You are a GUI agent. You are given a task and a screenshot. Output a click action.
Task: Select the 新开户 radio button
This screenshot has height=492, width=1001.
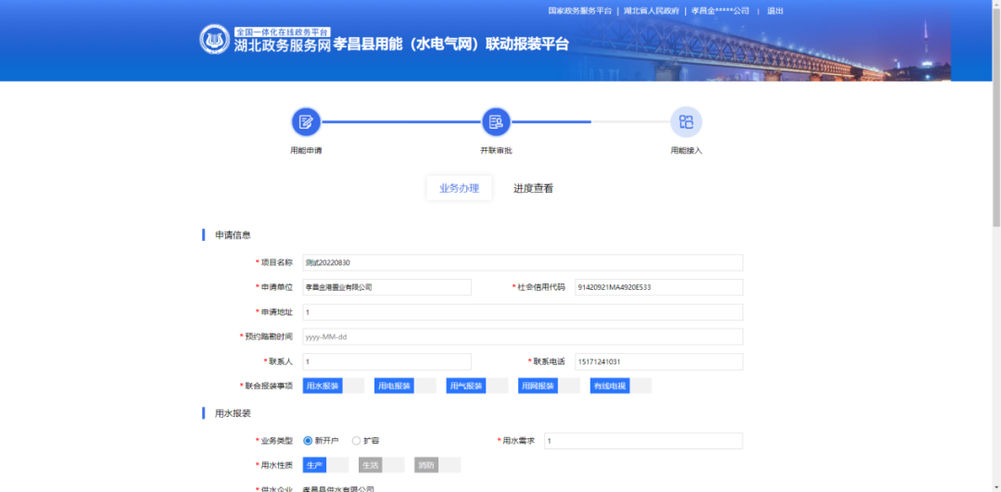point(309,440)
